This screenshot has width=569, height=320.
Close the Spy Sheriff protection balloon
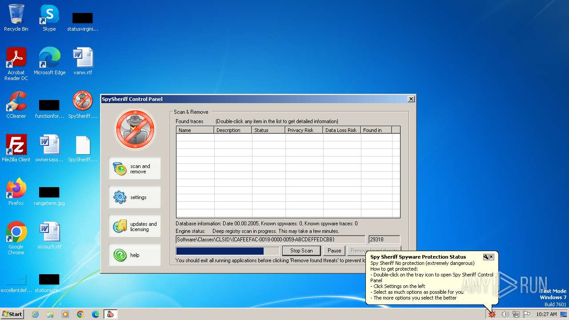tap(491, 257)
